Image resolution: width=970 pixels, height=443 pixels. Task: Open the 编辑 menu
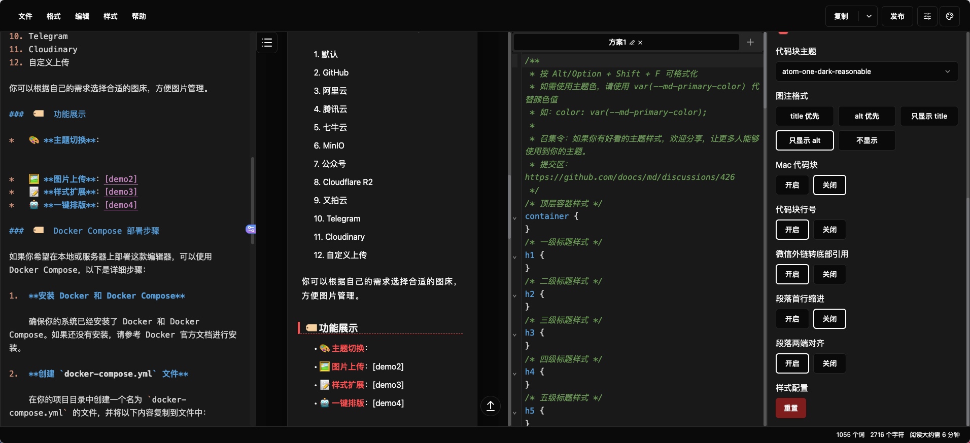point(82,16)
